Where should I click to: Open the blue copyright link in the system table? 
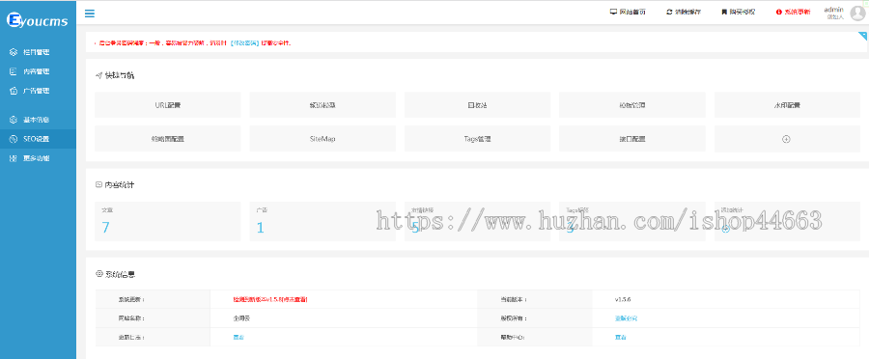[627, 318]
